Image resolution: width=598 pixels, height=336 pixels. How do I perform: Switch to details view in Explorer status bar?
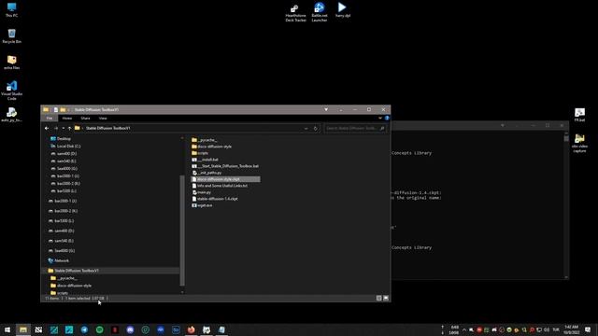(x=378, y=299)
